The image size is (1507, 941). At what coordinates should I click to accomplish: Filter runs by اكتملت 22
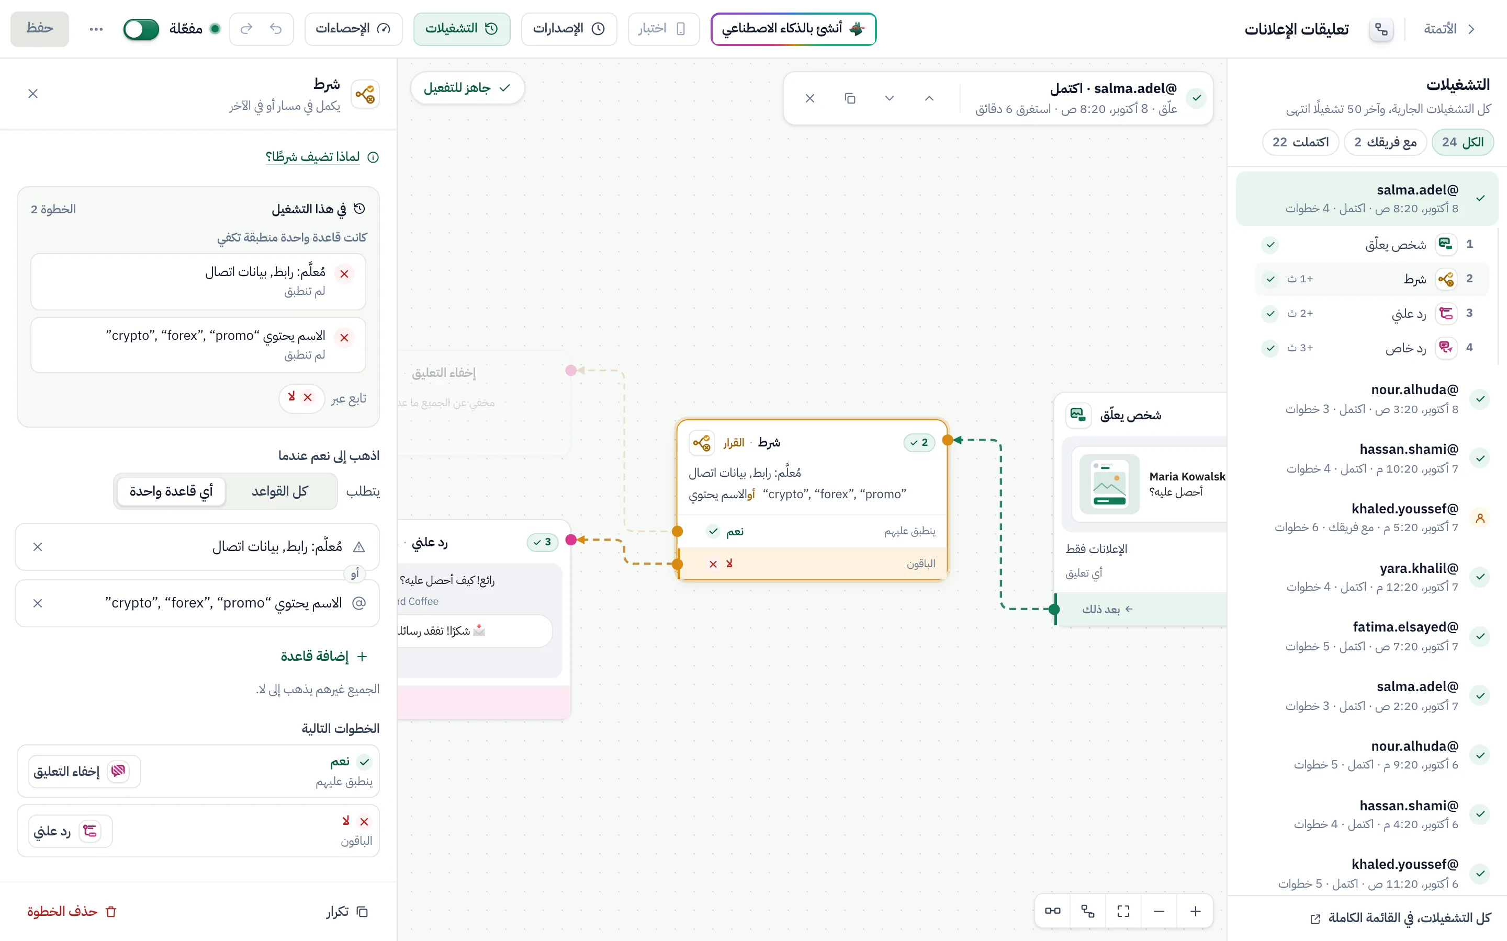[1300, 142]
